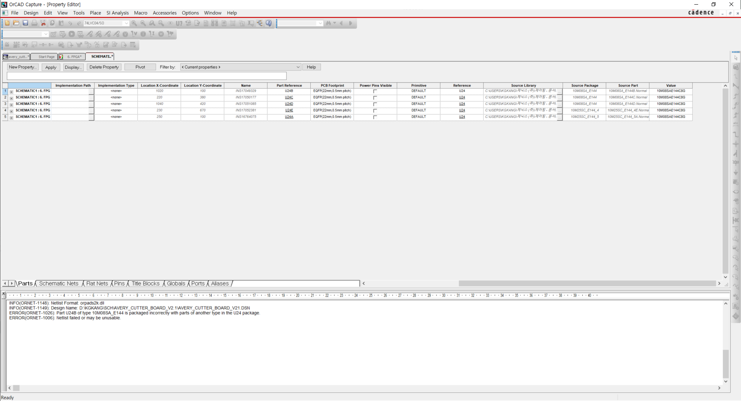The width and height of the screenshot is (741, 401).
Task: Toggle Power Pins Visible for U24A row
Action: (375, 117)
